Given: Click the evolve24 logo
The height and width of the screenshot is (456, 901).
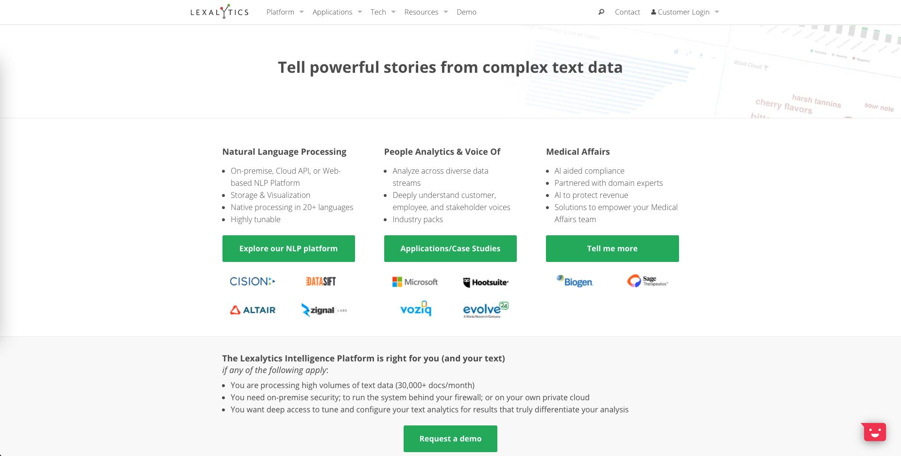Looking at the screenshot, I should pyautogui.click(x=486, y=309).
